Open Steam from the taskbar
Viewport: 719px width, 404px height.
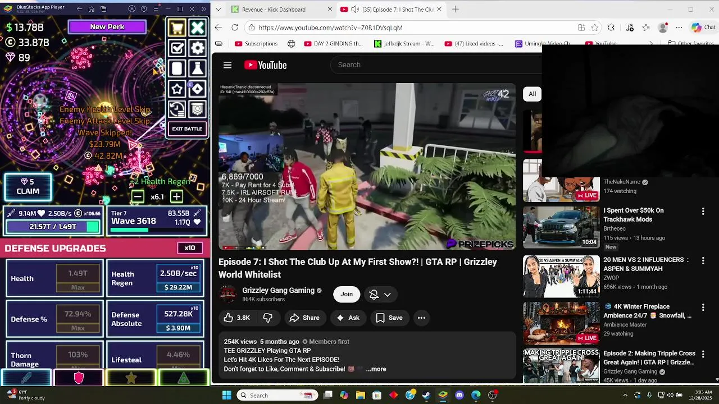pyautogui.click(x=426, y=395)
